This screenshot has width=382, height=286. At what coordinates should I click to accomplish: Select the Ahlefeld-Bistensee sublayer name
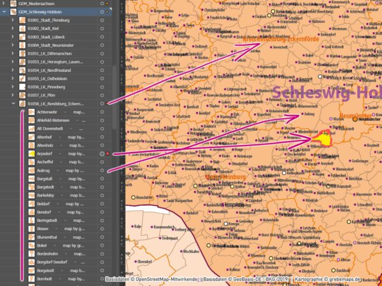[x=53, y=120]
